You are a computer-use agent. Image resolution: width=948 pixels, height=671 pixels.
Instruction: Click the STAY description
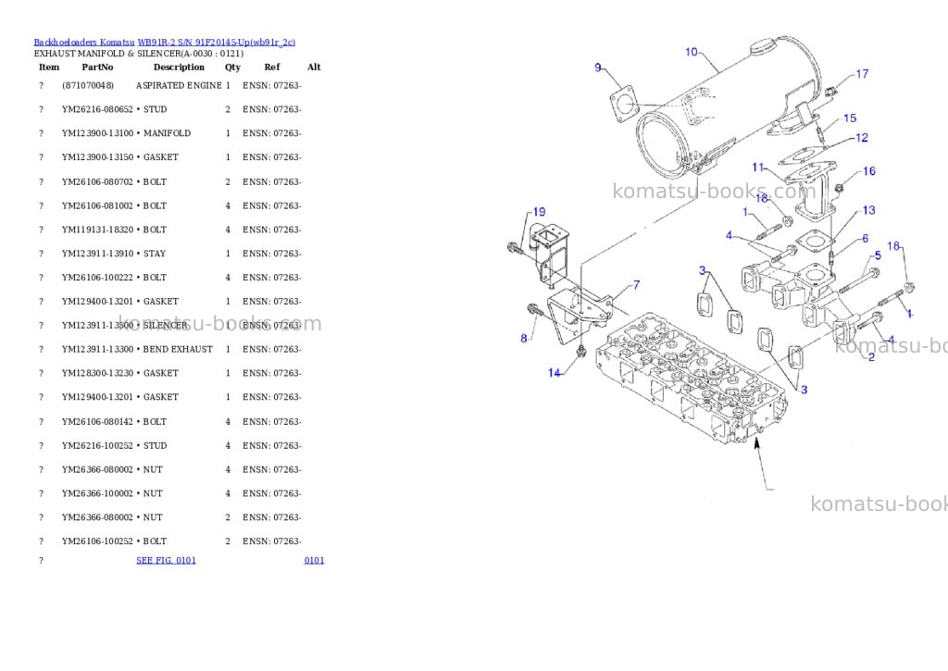[155, 254]
